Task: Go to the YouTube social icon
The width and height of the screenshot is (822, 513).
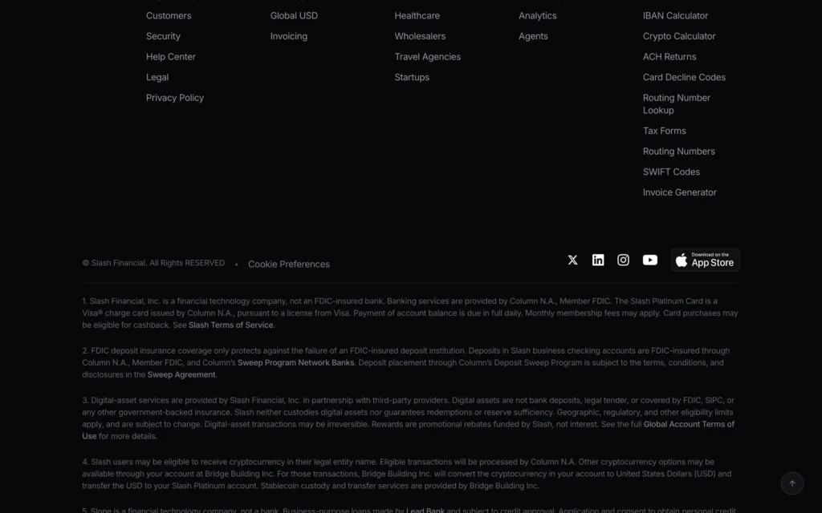Action: click(650, 261)
